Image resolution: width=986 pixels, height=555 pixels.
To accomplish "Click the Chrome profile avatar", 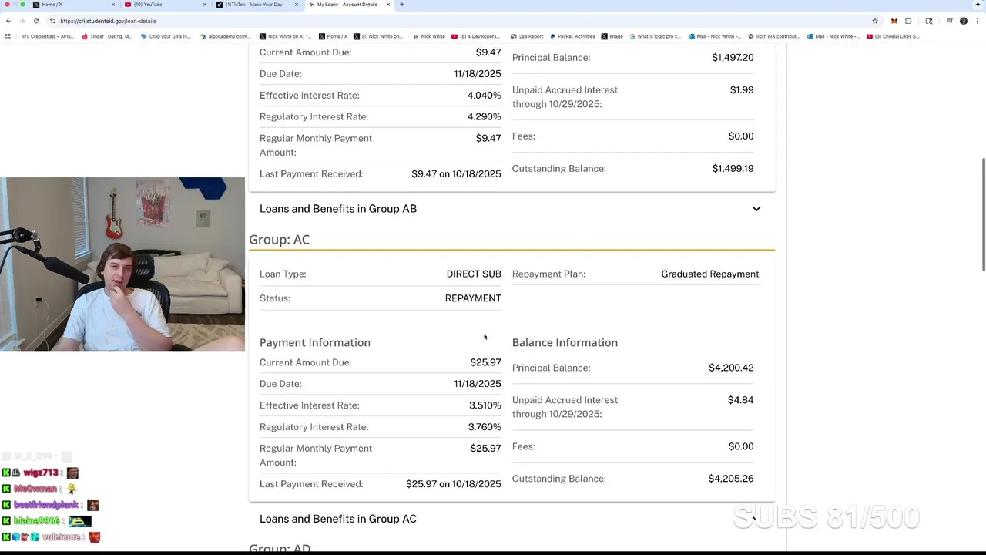I will point(963,21).
